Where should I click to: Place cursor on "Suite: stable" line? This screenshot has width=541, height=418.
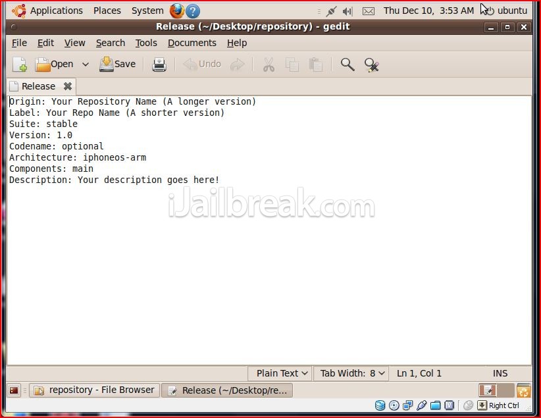click(43, 124)
